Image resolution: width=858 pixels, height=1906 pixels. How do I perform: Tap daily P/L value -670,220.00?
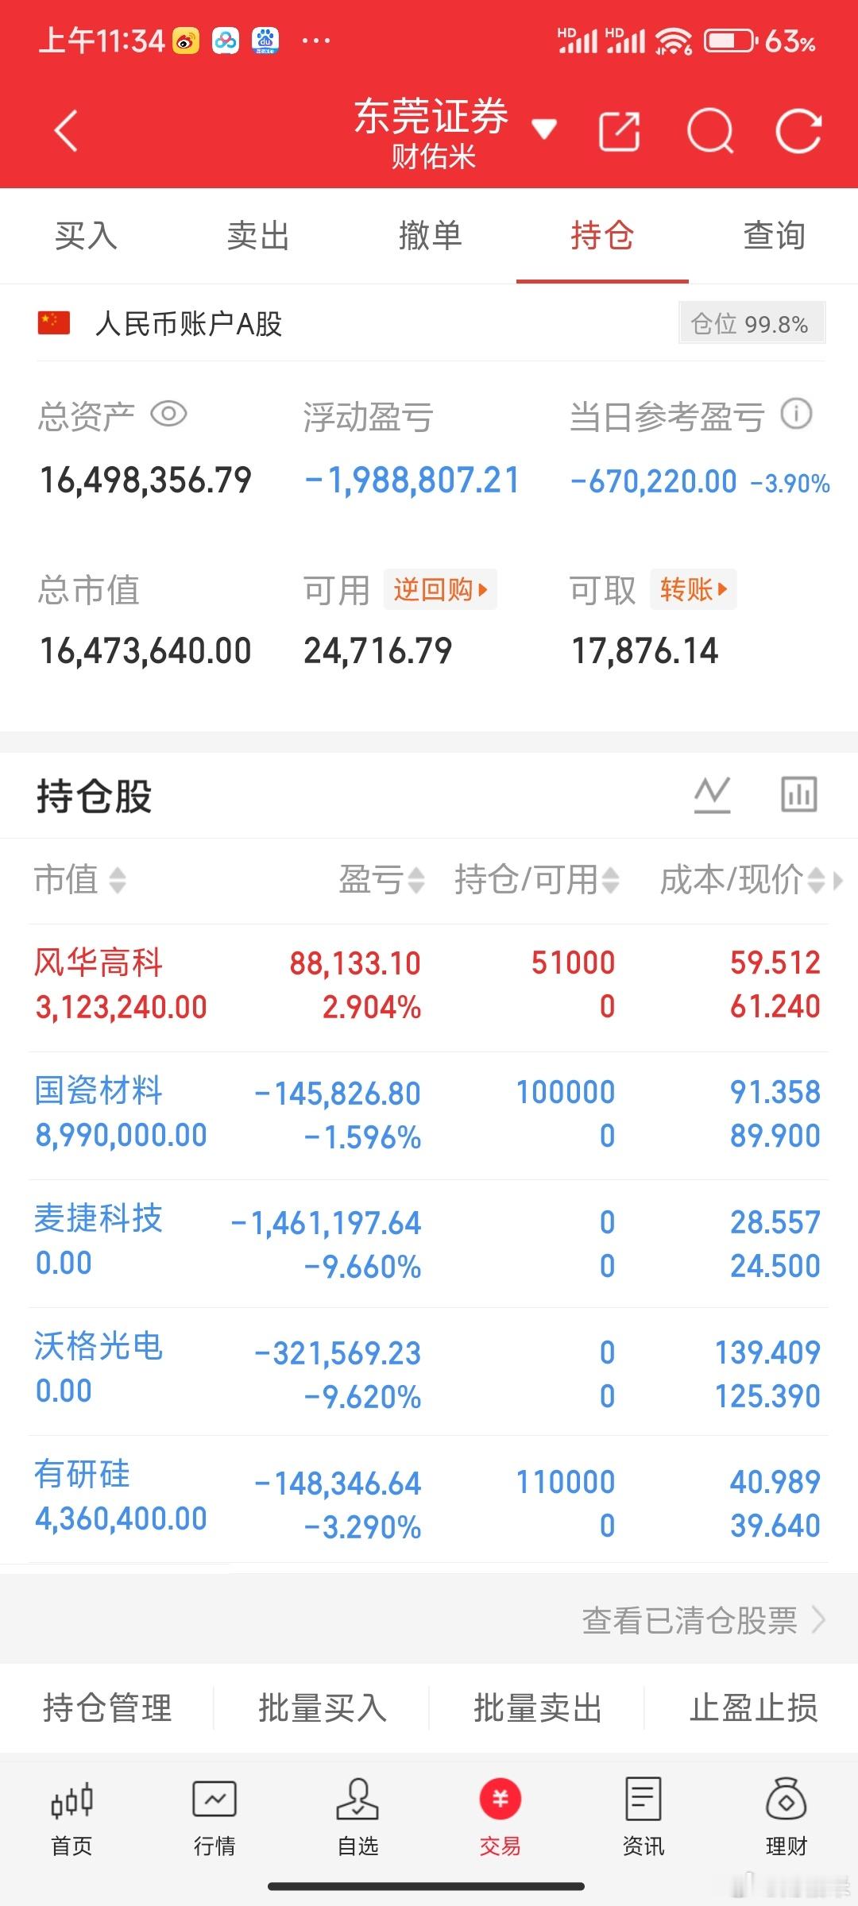point(654,481)
